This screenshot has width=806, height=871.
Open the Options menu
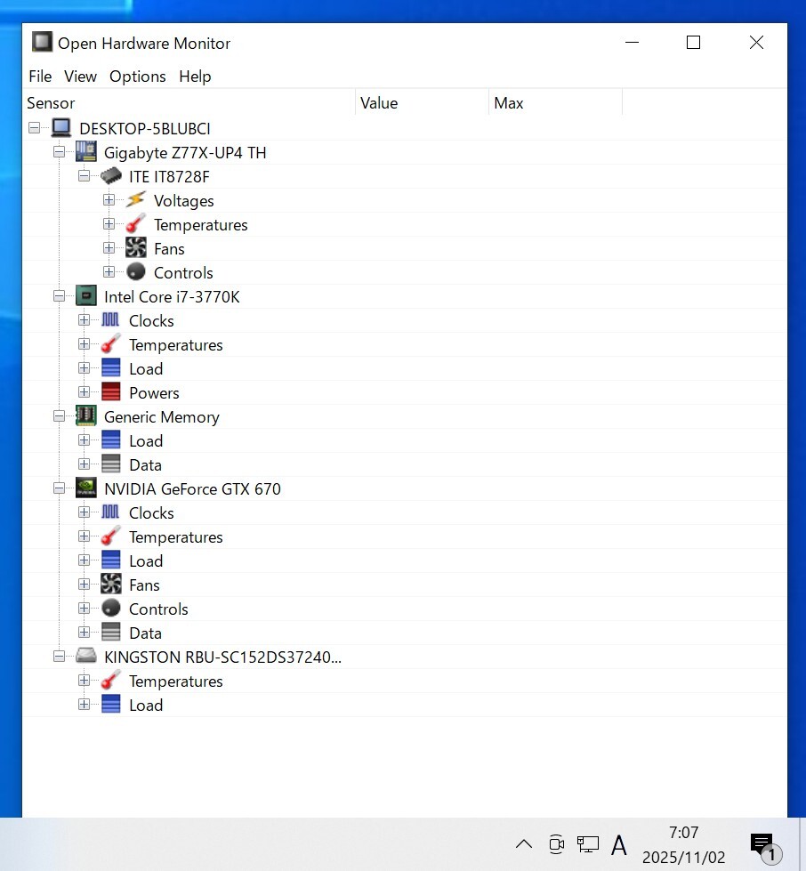pos(137,77)
